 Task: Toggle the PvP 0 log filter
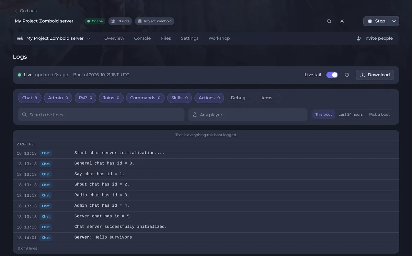pyautogui.click(x=85, y=98)
